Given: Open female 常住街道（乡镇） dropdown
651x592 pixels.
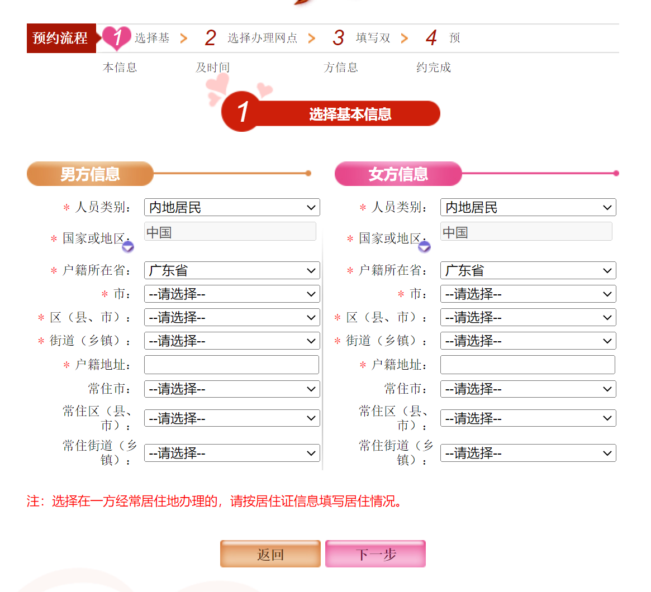Looking at the screenshot, I should (528, 453).
